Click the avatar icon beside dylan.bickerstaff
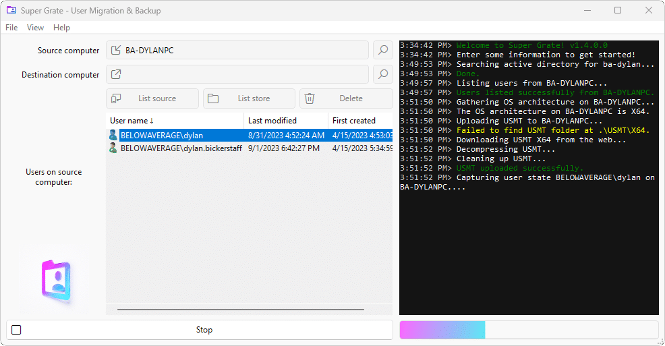Image resolution: width=665 pixels, height=346 pixels. click(x=113, y=148)
